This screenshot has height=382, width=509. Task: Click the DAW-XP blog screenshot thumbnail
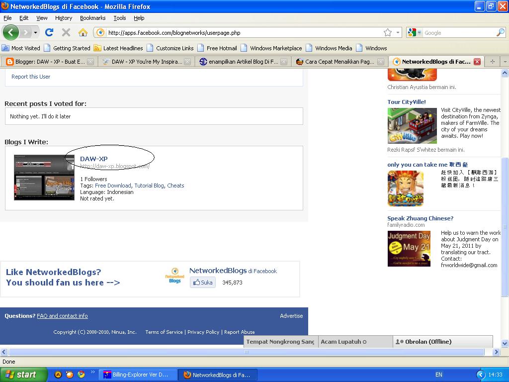44,178
